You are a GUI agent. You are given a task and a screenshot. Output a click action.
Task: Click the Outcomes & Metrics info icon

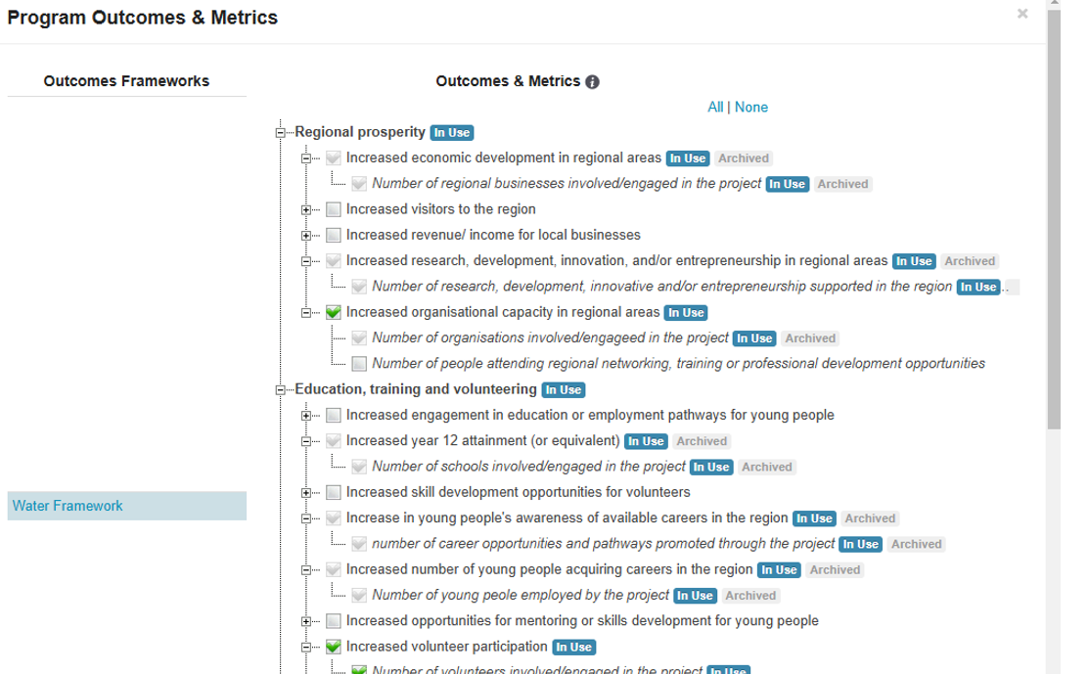click(x=592, y=82)
